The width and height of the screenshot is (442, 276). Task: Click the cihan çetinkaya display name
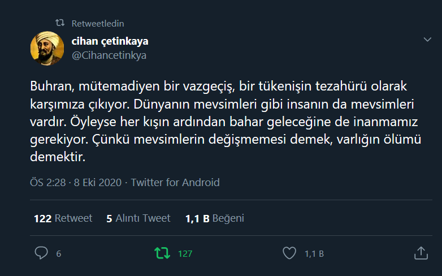click(x=110, y=41)
